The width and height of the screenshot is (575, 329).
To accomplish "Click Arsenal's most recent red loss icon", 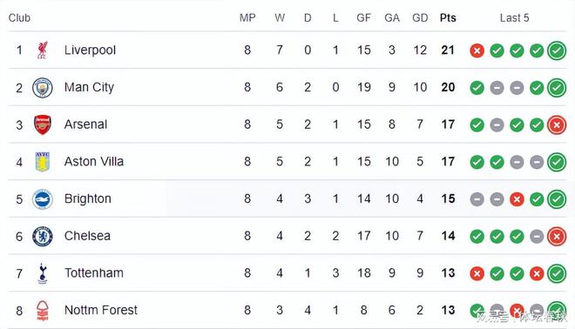I will pos(557,125).
